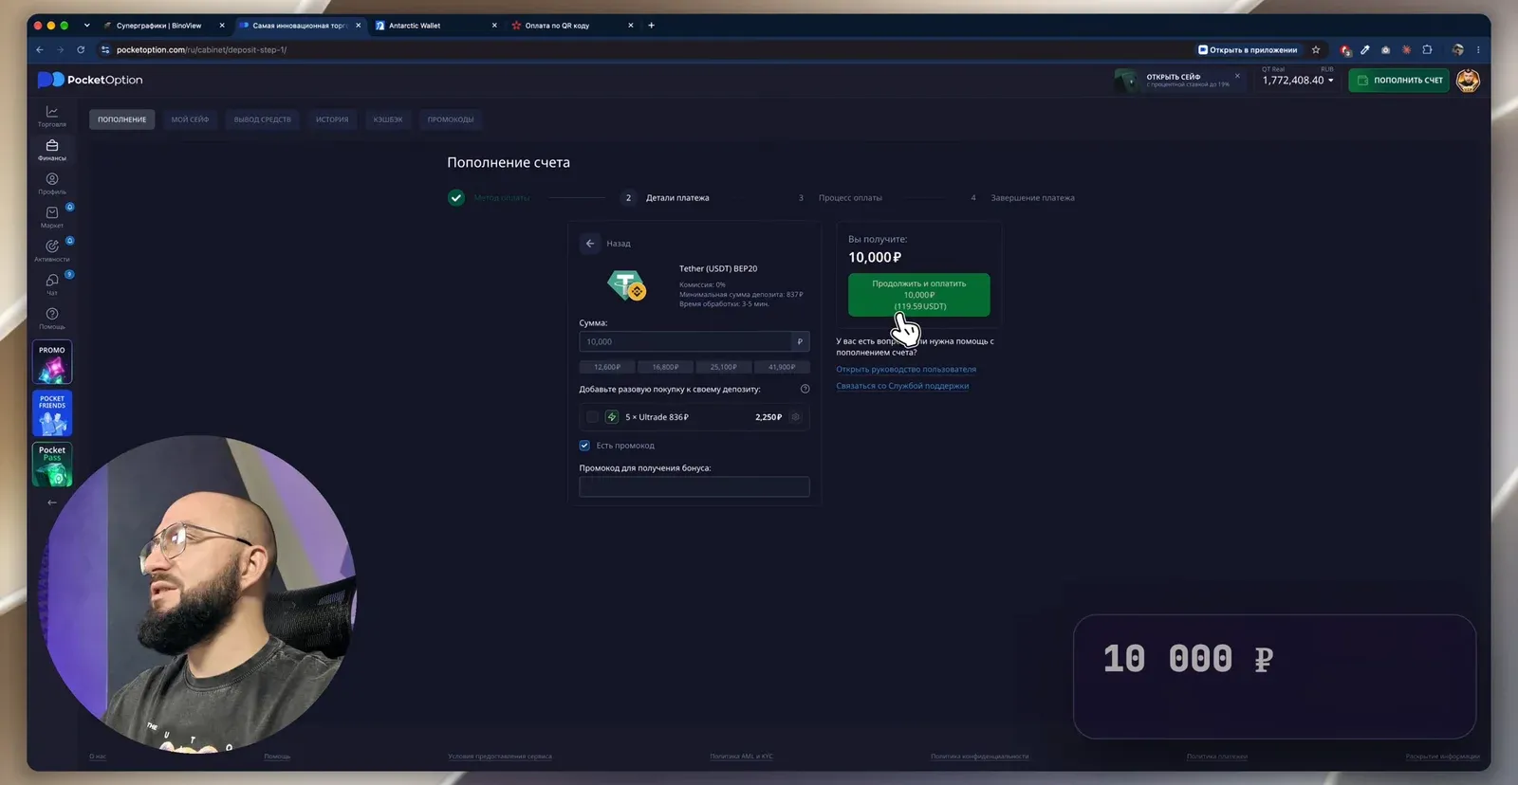Open the browser three-dot menu
Screen dimensions: 1518x785
(x=1478, y=50)
